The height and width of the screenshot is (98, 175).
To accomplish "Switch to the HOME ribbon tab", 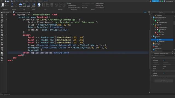I will (21, 1).
